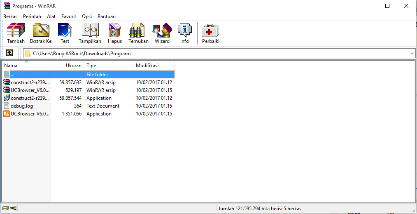Image resolution: width=417 pixels, height=214 pixels.
Task: Click size value 1.351.056
Action: click(x=72, y=114)
